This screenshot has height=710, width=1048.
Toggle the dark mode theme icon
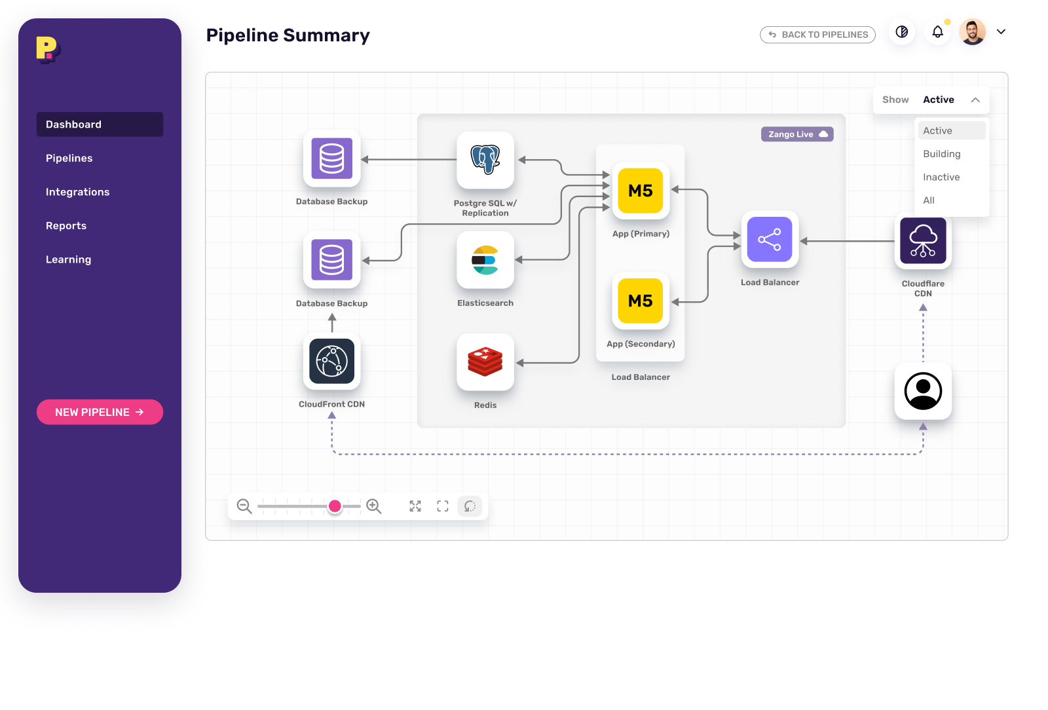point(902,32)
